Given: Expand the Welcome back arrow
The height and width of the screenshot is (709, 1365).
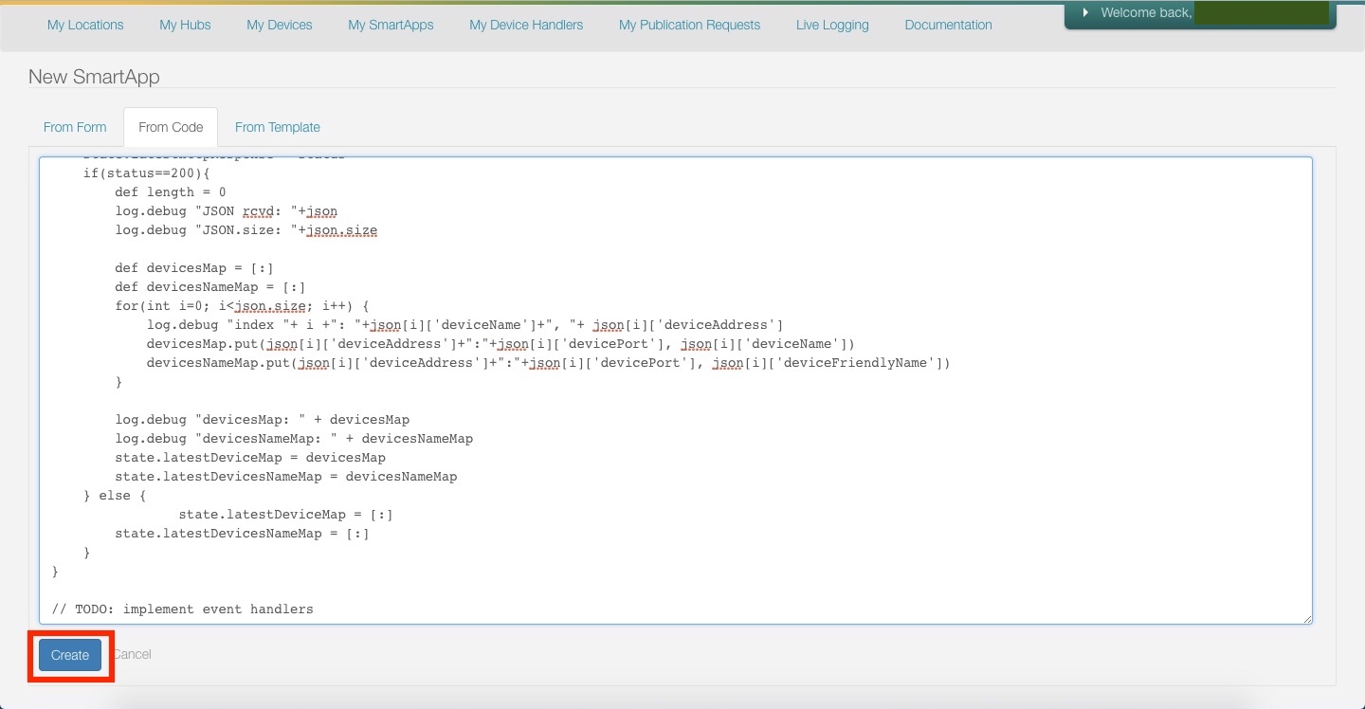Looking at the screenshot, I should click(1086, 12).
